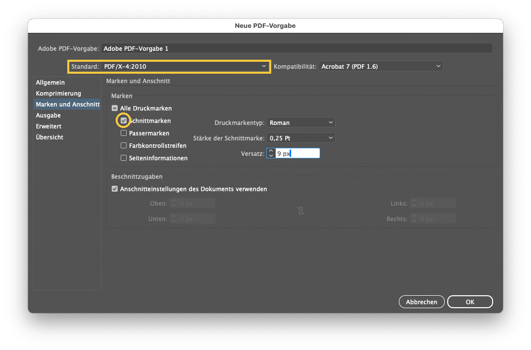Viewport: 531px width, 350px height.
Task: Enable the Farbkontrollstreifen checkbox
Action: [124, 146]
